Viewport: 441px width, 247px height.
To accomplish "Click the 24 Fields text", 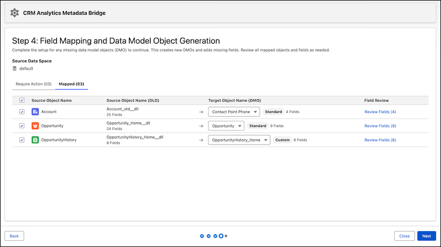I will [114, 129].
